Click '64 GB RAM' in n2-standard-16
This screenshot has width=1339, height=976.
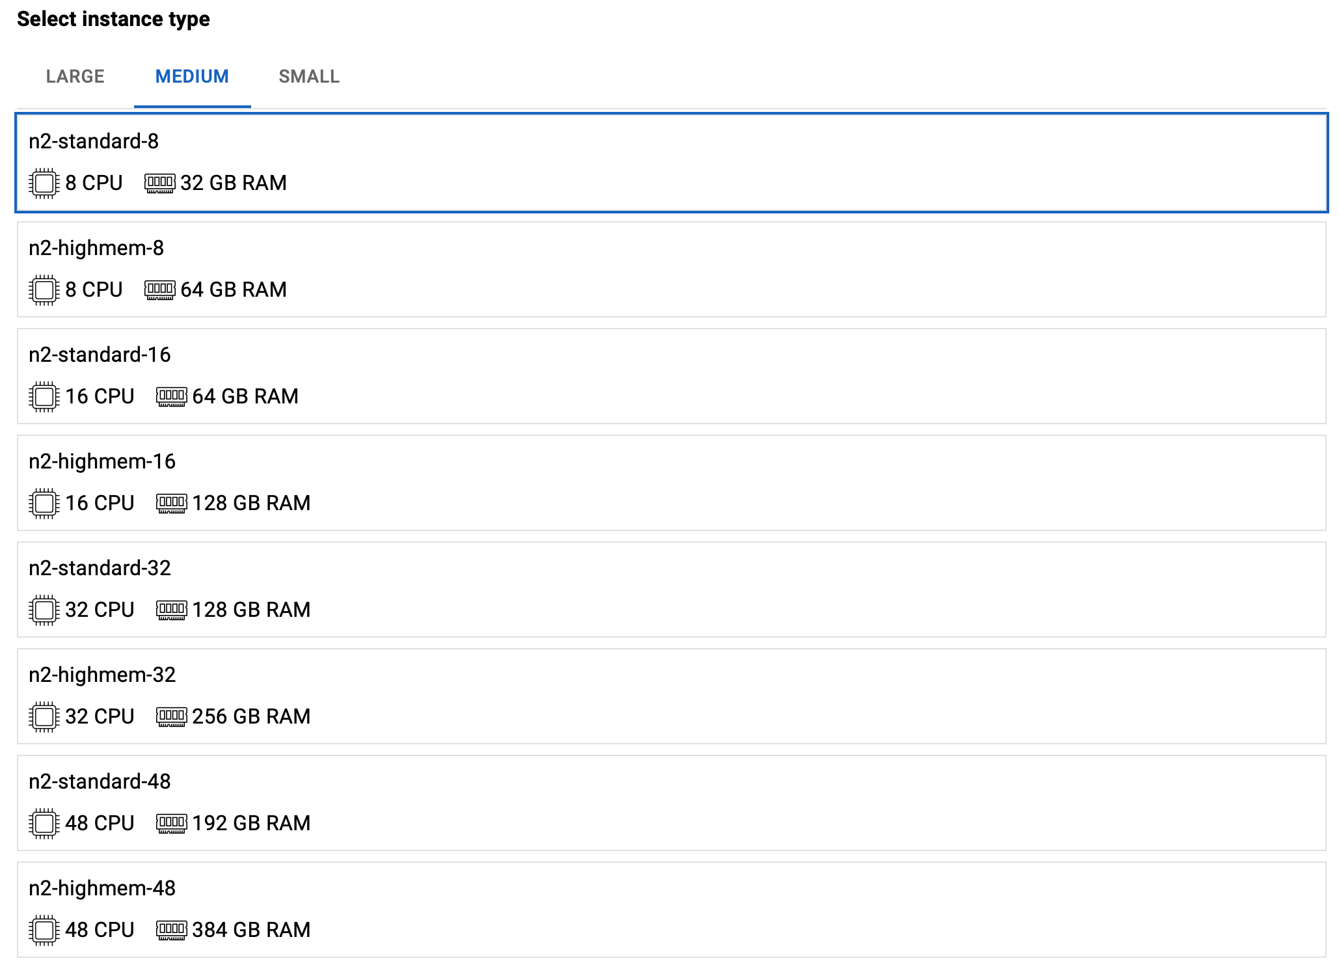(x=245, y=396)
